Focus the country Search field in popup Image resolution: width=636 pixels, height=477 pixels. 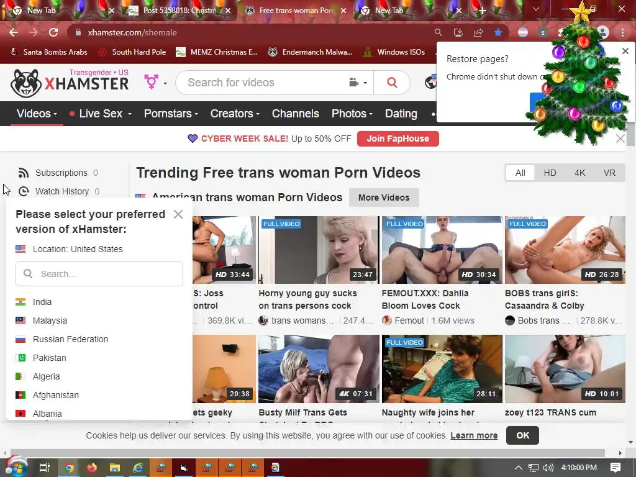click(x=99, y=274)
